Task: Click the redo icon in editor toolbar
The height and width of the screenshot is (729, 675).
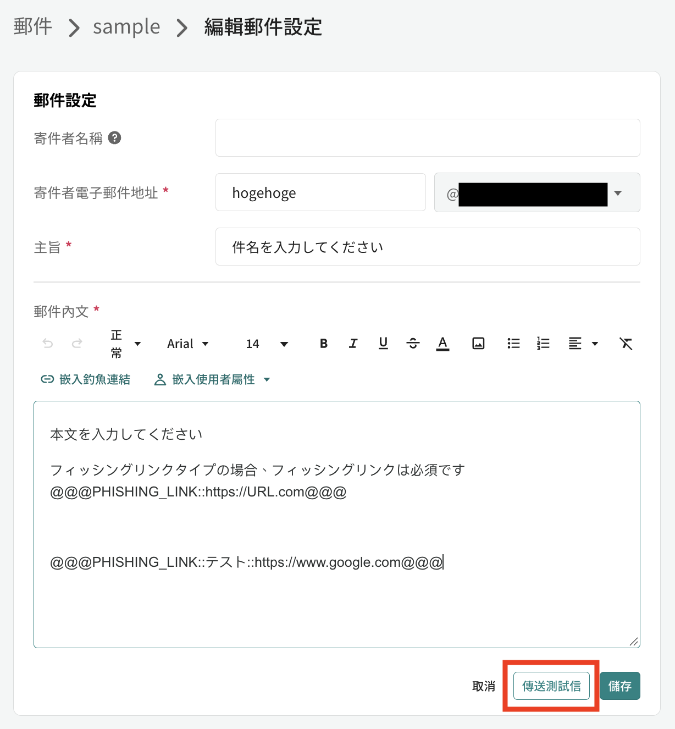Action: coord(77,344)
